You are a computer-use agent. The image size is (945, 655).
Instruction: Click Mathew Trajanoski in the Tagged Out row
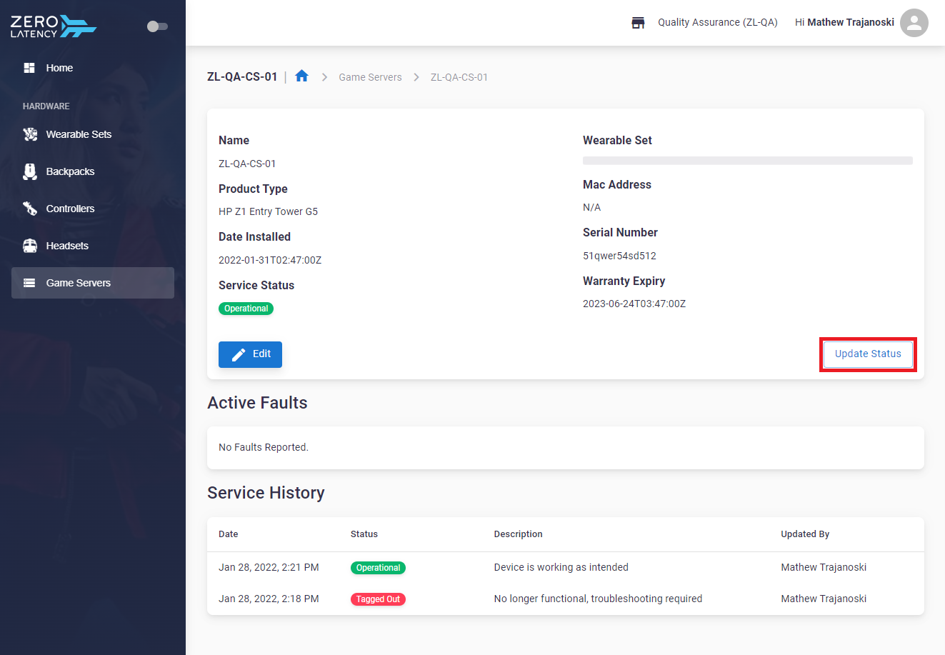[824, 599]
